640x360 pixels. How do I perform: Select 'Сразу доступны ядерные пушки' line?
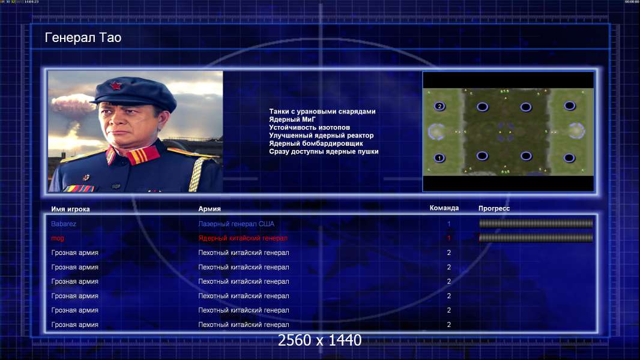[x=324, y=151]
